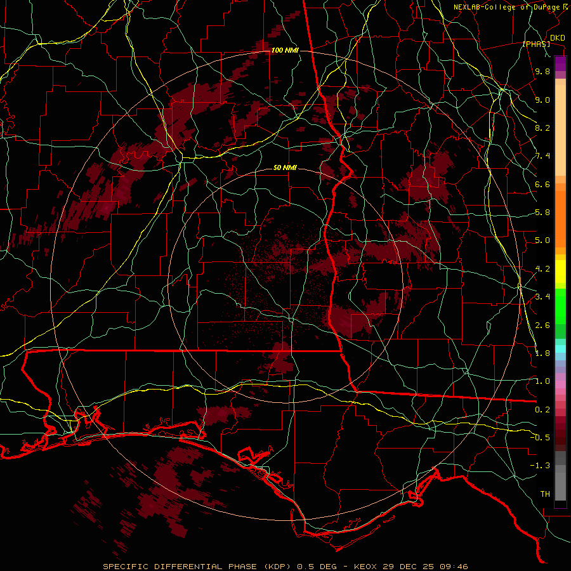Click the 0.2 scale value

[x=542, y=410]
